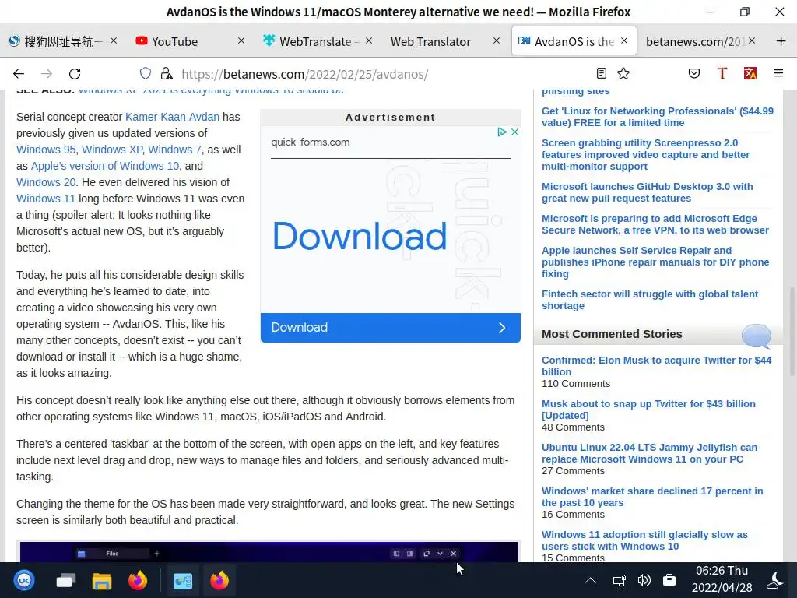Image resolution: width=797 pixels, height=598 pixels.
Task: Open Apple's version of Windows 10 link
Action: tap(105, 166)
